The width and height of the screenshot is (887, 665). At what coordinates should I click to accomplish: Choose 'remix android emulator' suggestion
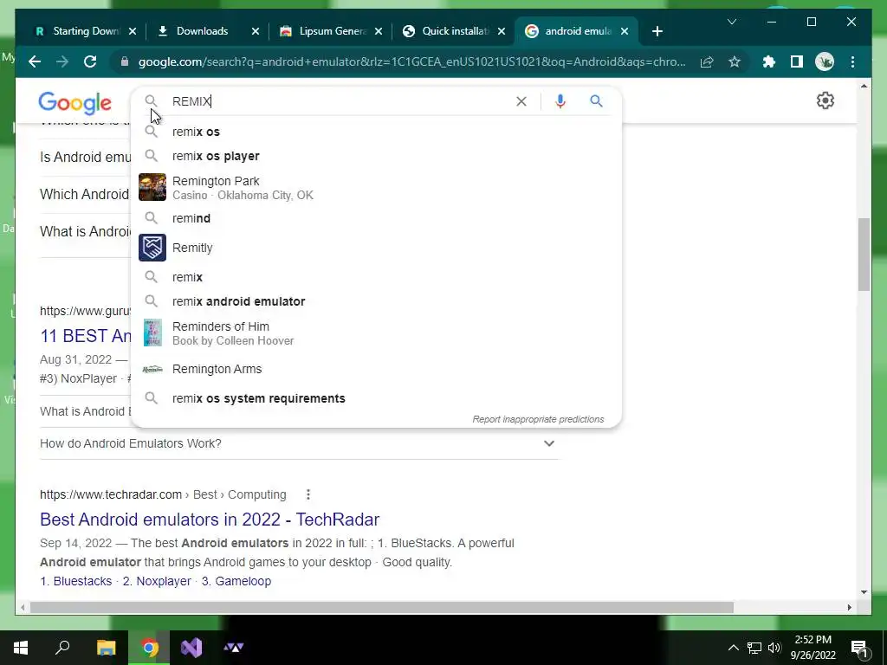tap(376, 301)
